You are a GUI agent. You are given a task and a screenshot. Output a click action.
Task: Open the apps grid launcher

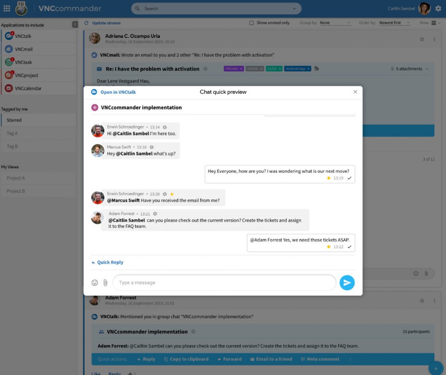click(x=7, y=9)
